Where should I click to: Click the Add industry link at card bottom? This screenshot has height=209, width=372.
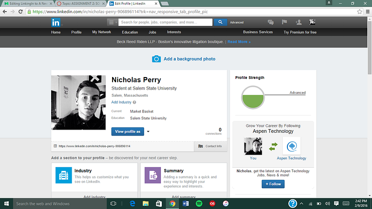coord(94,196)
